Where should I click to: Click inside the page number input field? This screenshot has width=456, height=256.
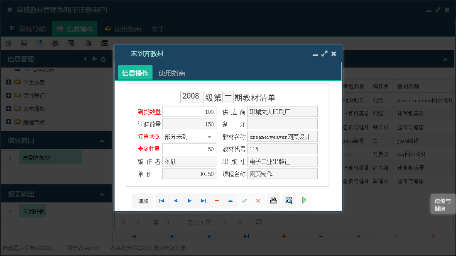pyautogui.click(x=174, y=222)
